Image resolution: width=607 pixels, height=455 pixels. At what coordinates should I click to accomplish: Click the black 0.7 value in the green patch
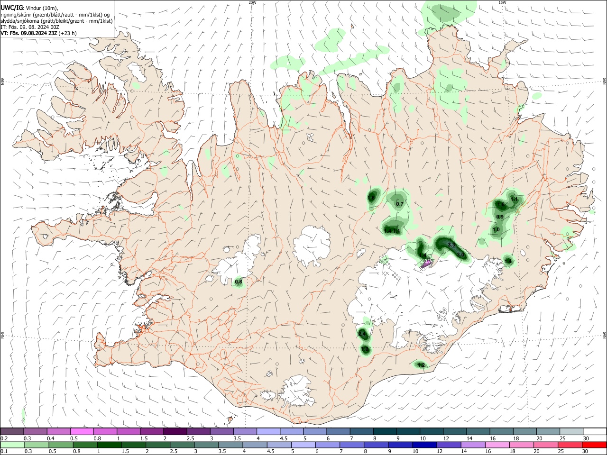click(x=399, y=204)
